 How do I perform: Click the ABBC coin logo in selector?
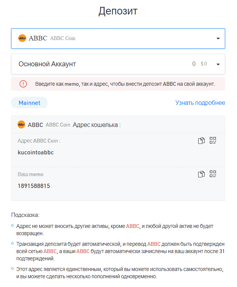coord(22,38)
